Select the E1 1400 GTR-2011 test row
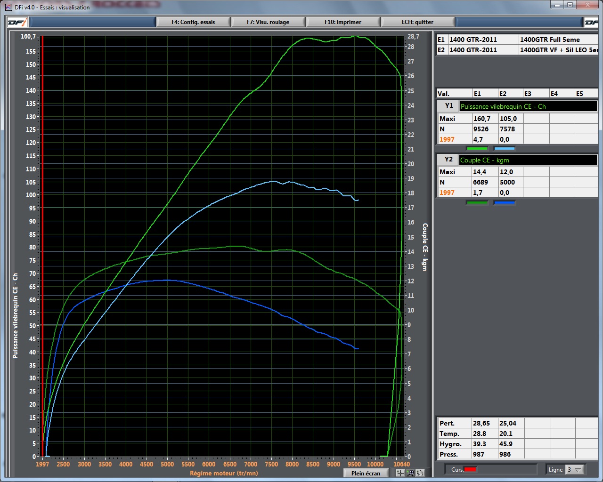 coord(473,40)
